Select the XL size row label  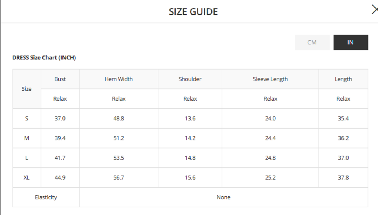[x=27, y=178]
